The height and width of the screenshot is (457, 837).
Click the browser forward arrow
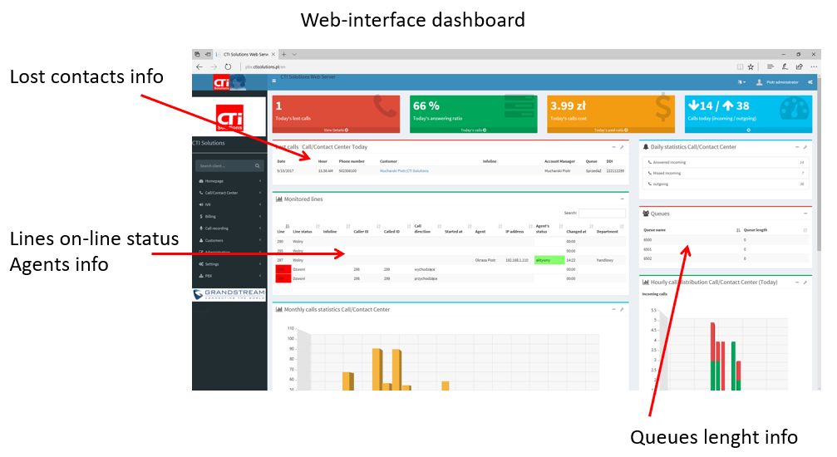(x=214, y=66)
